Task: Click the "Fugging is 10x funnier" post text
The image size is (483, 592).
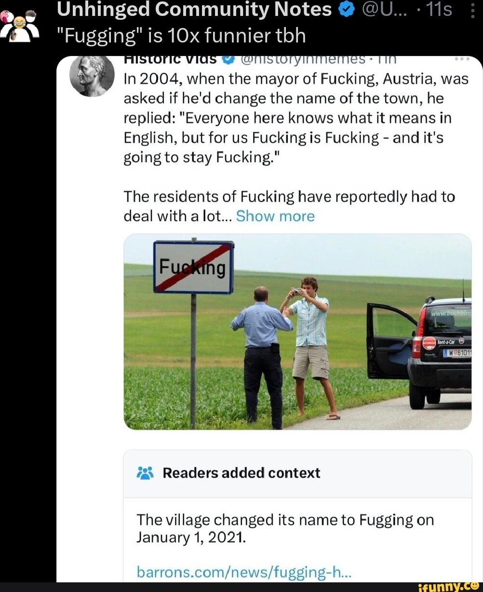Action: point(181,35)
